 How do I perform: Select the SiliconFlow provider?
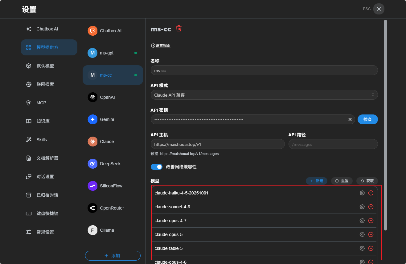pyautogui.click(x=113, y=186)
